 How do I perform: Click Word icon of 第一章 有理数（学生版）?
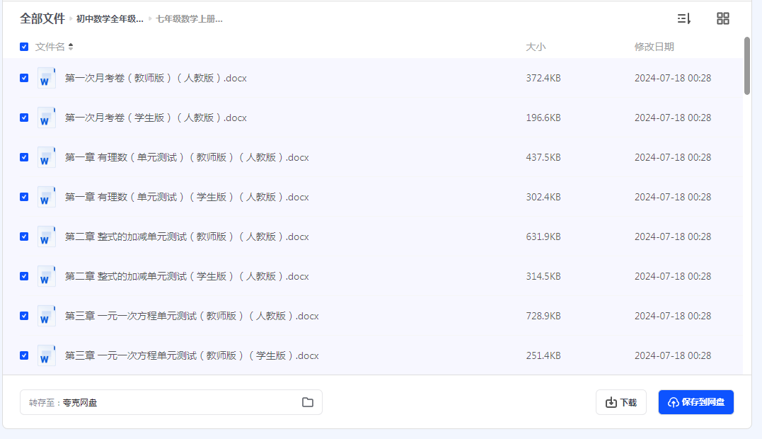46,197
